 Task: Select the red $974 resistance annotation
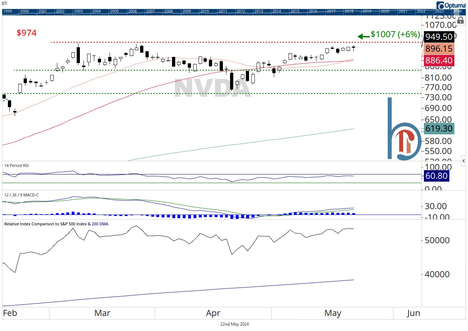[27, 33]
